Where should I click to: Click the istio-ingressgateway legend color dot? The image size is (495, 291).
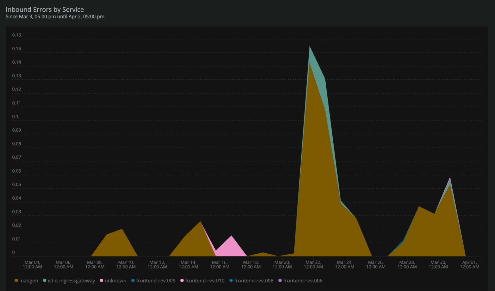click(x=45, y=281)
